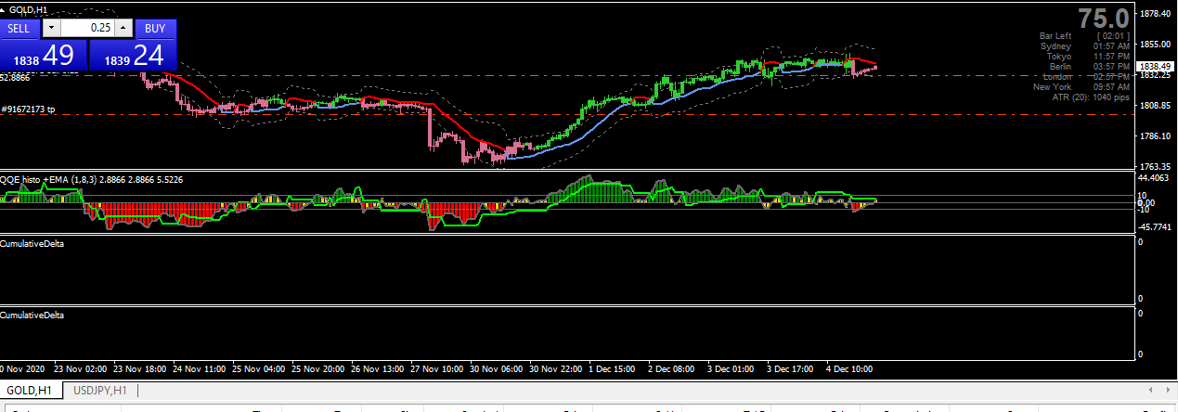
Task: Click the 2 Dec 08:00 time axis label
Action: tap(671, 368)
